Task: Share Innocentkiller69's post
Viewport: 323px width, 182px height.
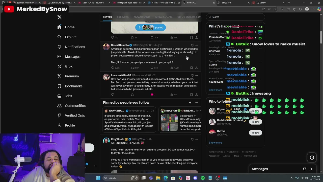Action: click(x=197, y=95)
